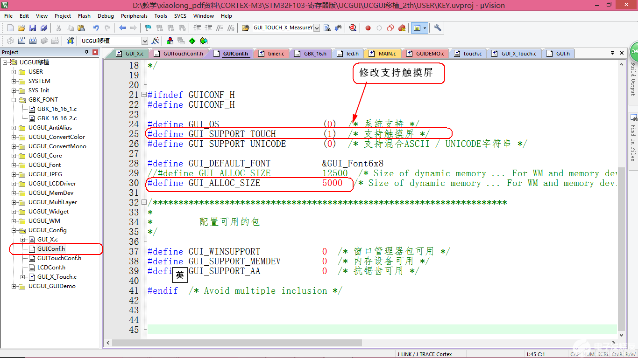
Task: Expand the USER folder in project tree
Action: [x=14, y=72]
